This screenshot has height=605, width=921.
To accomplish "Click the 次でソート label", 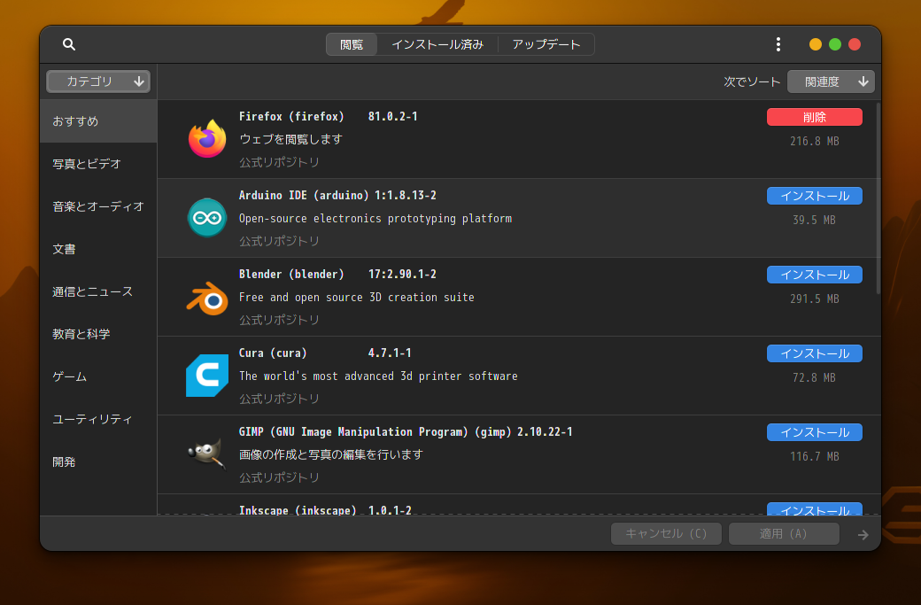I will click(x=752, y=81).
